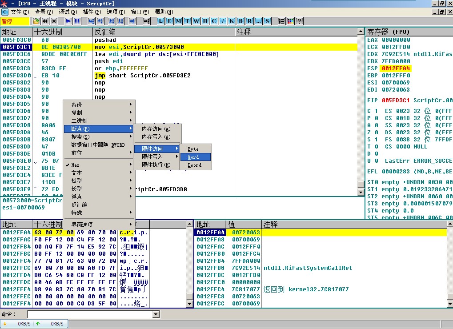Click the 命令 command input field
This screenshot has width=453, height=329.
coord(90,314)
